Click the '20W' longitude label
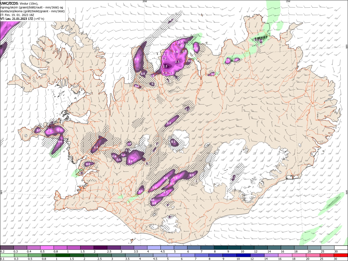This screenshot has width=348, height=261. click(x=145, y=1)
